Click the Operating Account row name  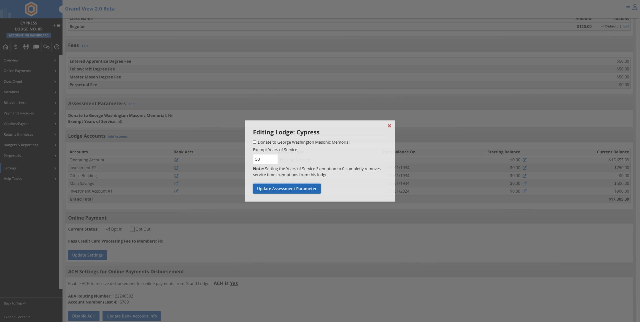(87, 160)
